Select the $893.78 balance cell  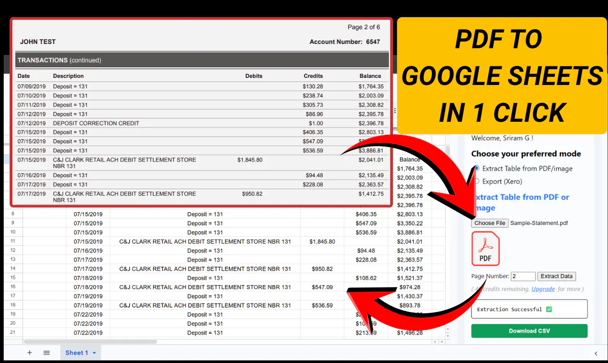[x=410, y=305]
